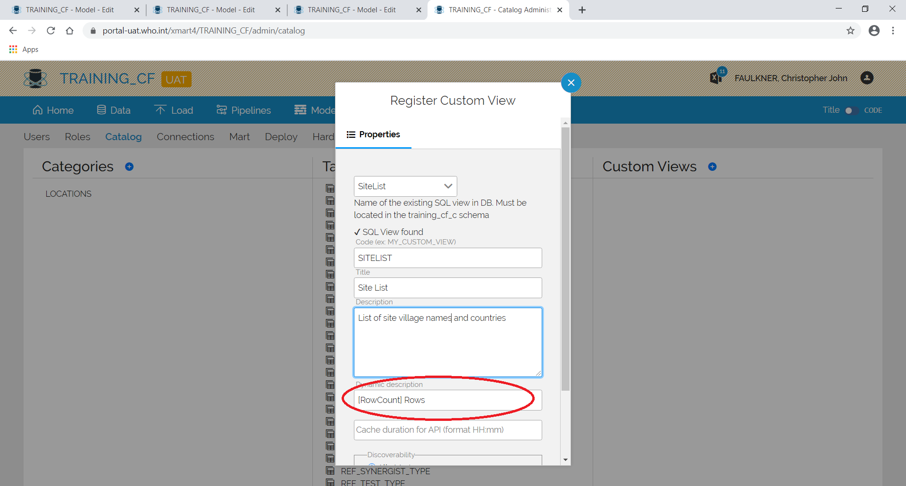Open the Chrome customize menu
The height and width of the screenshot is (486, 906).
pyautogui.click(x=893, y=30)
